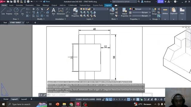This screenshot has height=107, width=191.
Task: Select the Polyline tool
Action: (9, 11)
